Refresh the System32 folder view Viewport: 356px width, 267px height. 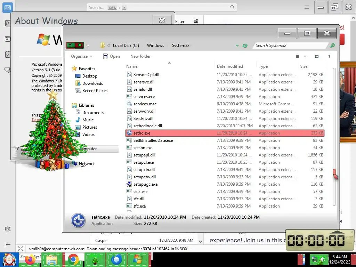(245, 46)
